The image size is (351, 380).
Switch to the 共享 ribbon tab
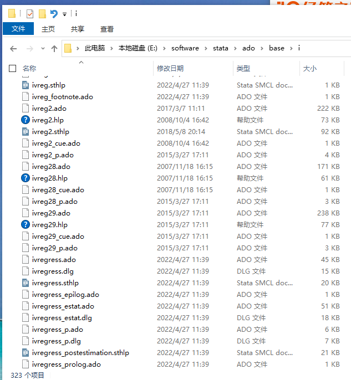[78, 29]
